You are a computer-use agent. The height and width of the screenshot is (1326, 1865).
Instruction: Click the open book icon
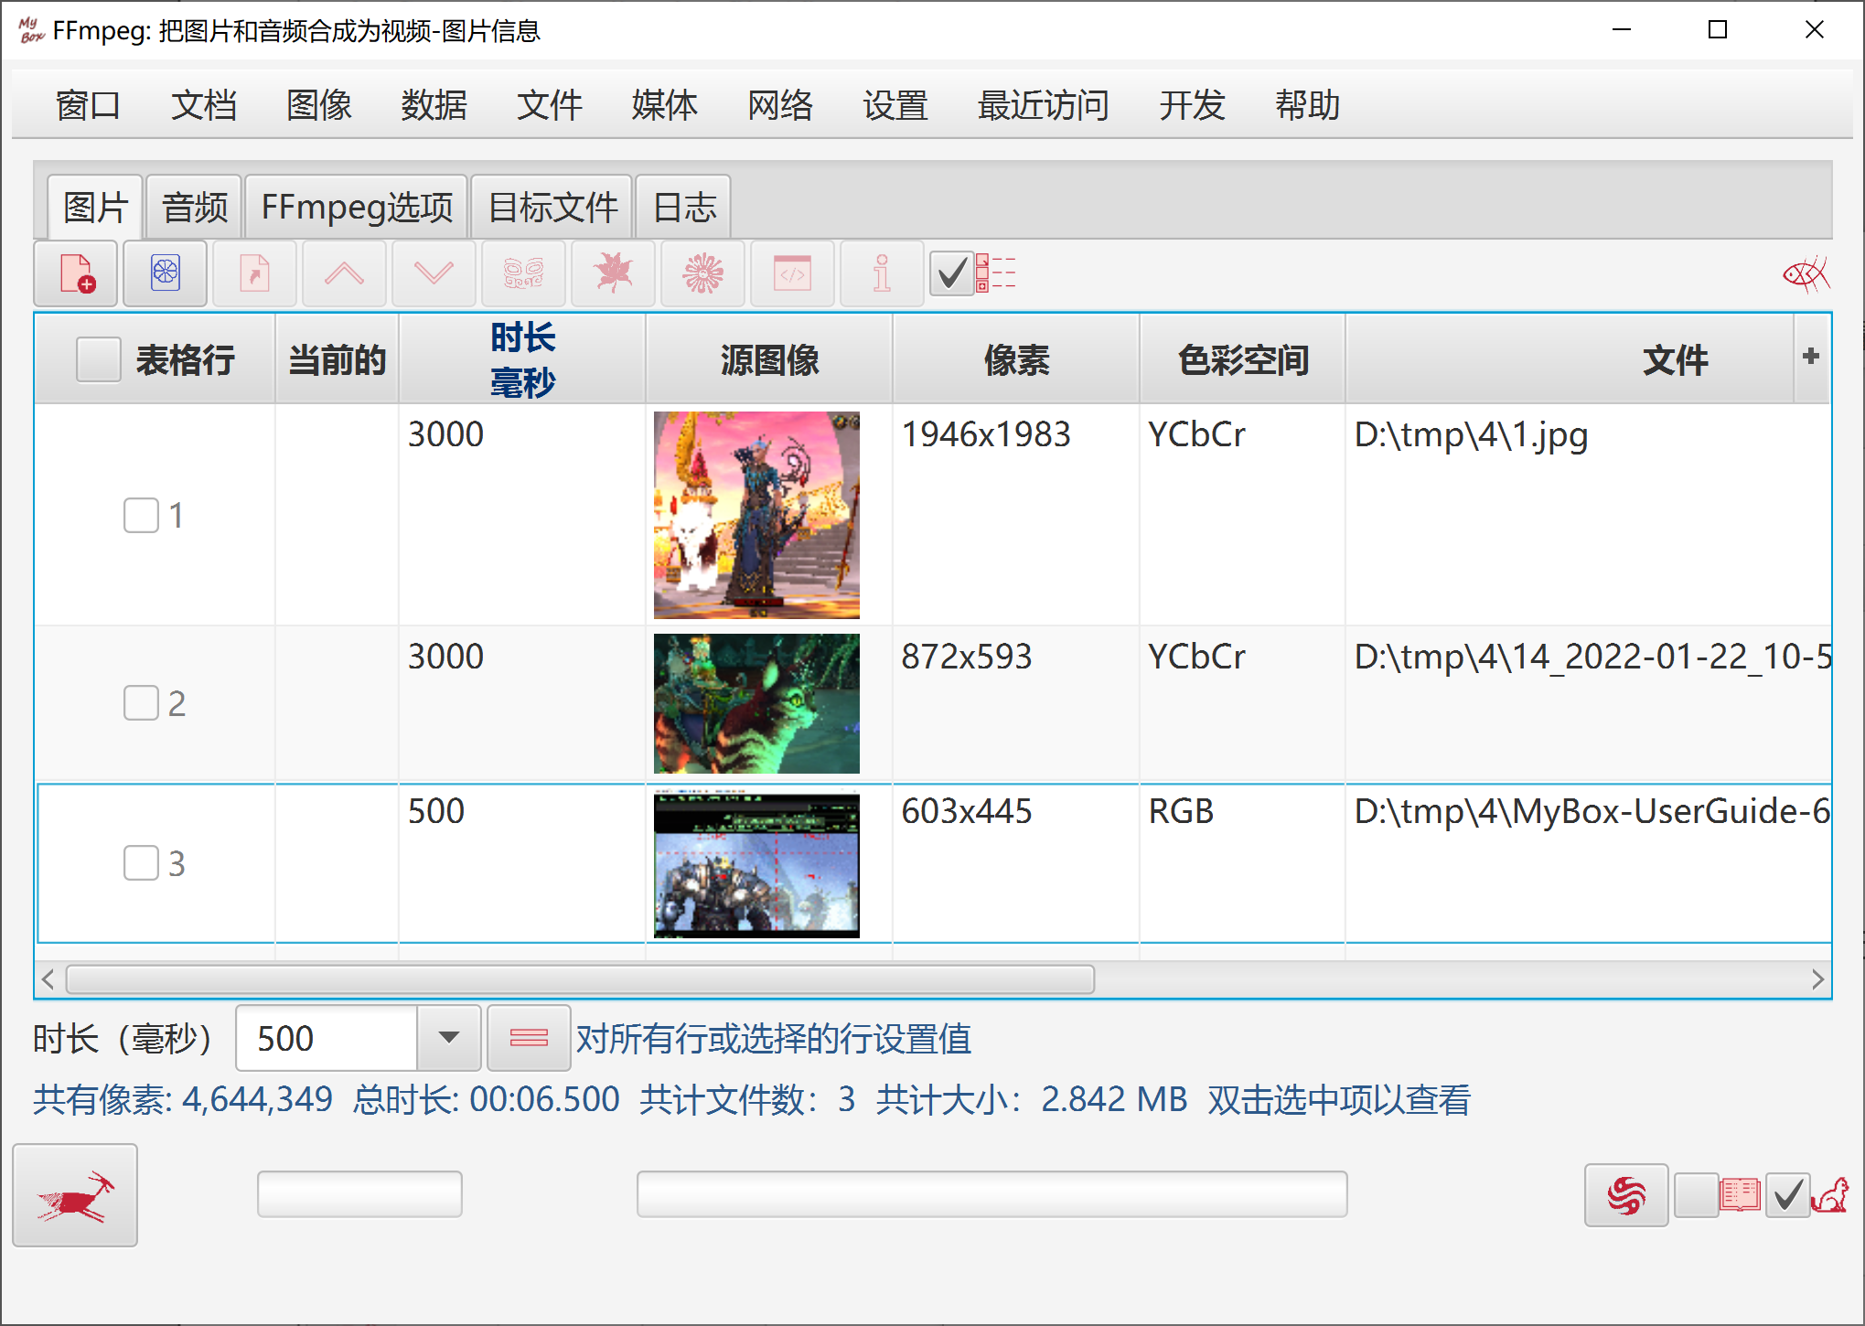pos(1740,1195)
